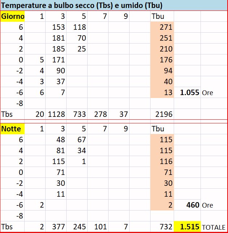228x233 pixels.
Task: Select the cell containing 153
Action: 57,27
